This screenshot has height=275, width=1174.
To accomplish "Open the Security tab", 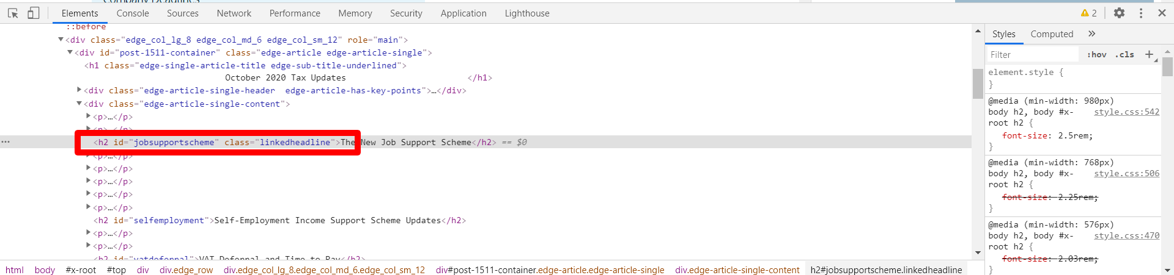I will (x=406, y=13).
